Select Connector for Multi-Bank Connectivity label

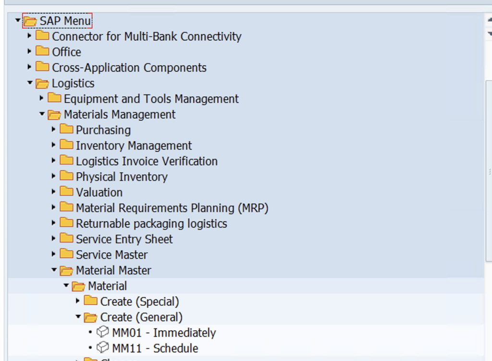[147, 36]
